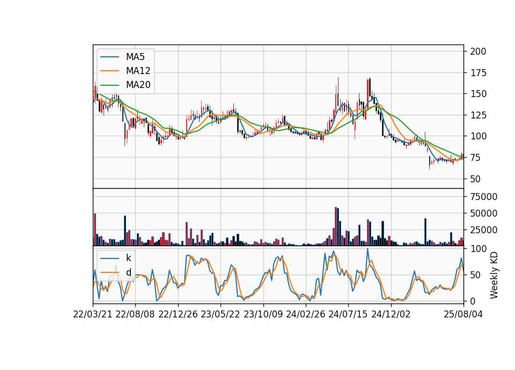Click the 22/12/26 date tick label
Viewport: 515px width, 370px height.
point(178,314)
